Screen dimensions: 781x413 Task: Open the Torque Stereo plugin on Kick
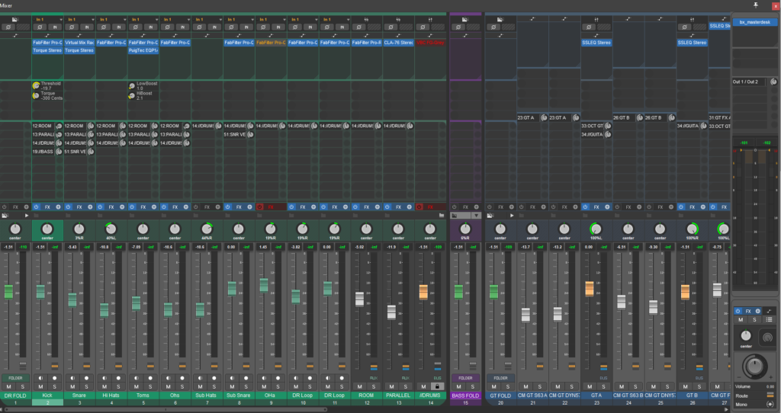coord(47,50)
